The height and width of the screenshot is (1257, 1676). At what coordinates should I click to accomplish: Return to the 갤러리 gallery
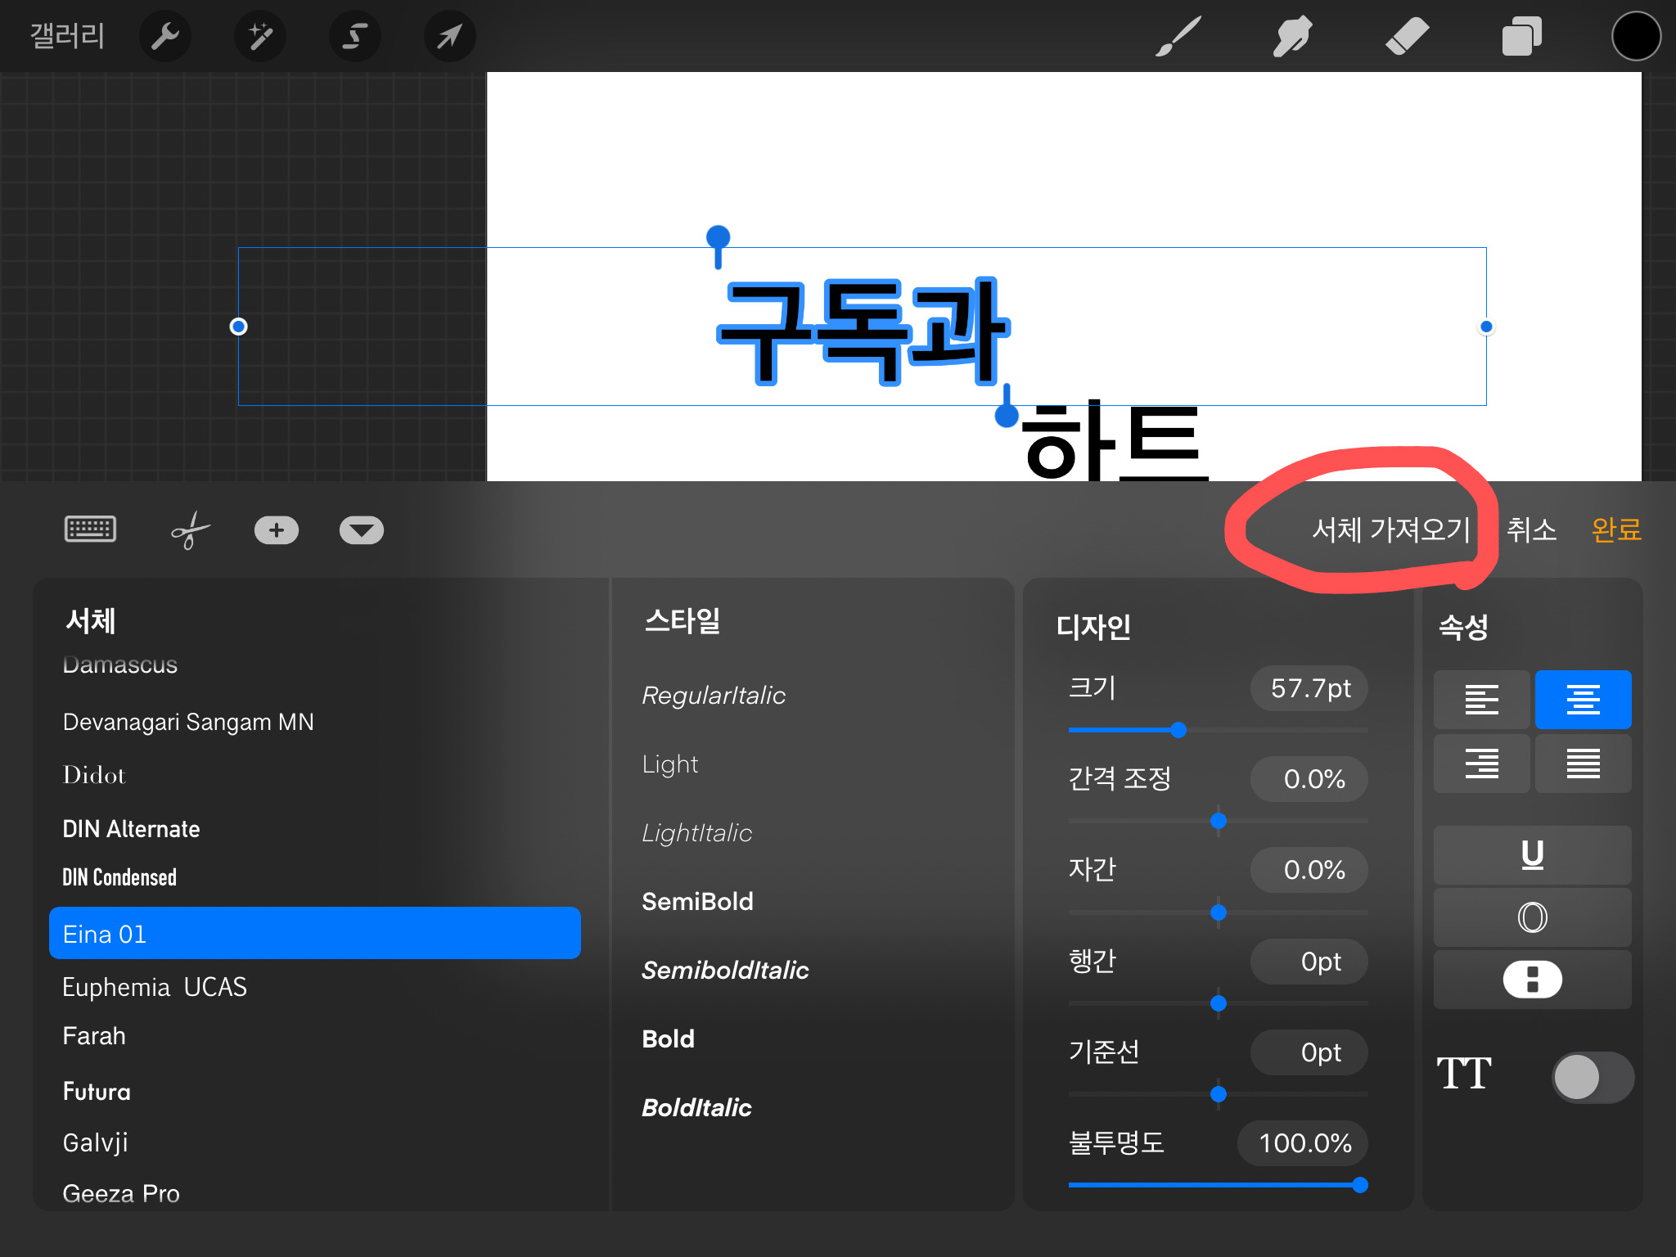coord(67,37)
